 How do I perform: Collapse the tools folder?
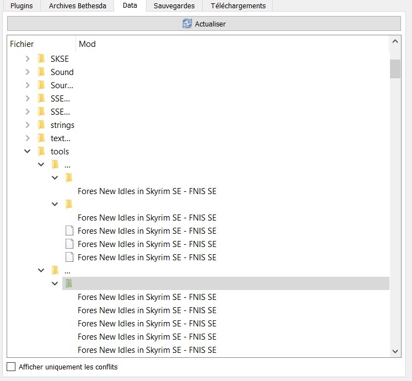point(28,151)
